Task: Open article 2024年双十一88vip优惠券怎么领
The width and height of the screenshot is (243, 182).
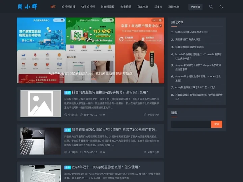Action: 106,167
